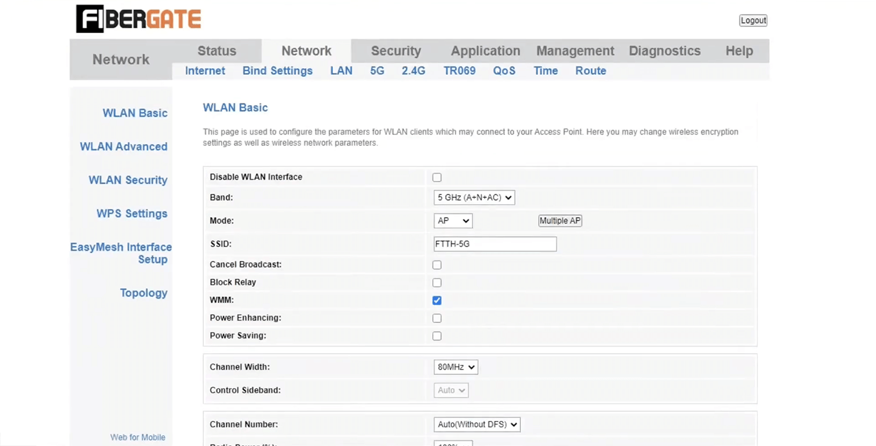The image size is (876, 446).
Task: Enable the Power Saving option
Action: click(437, 336)
